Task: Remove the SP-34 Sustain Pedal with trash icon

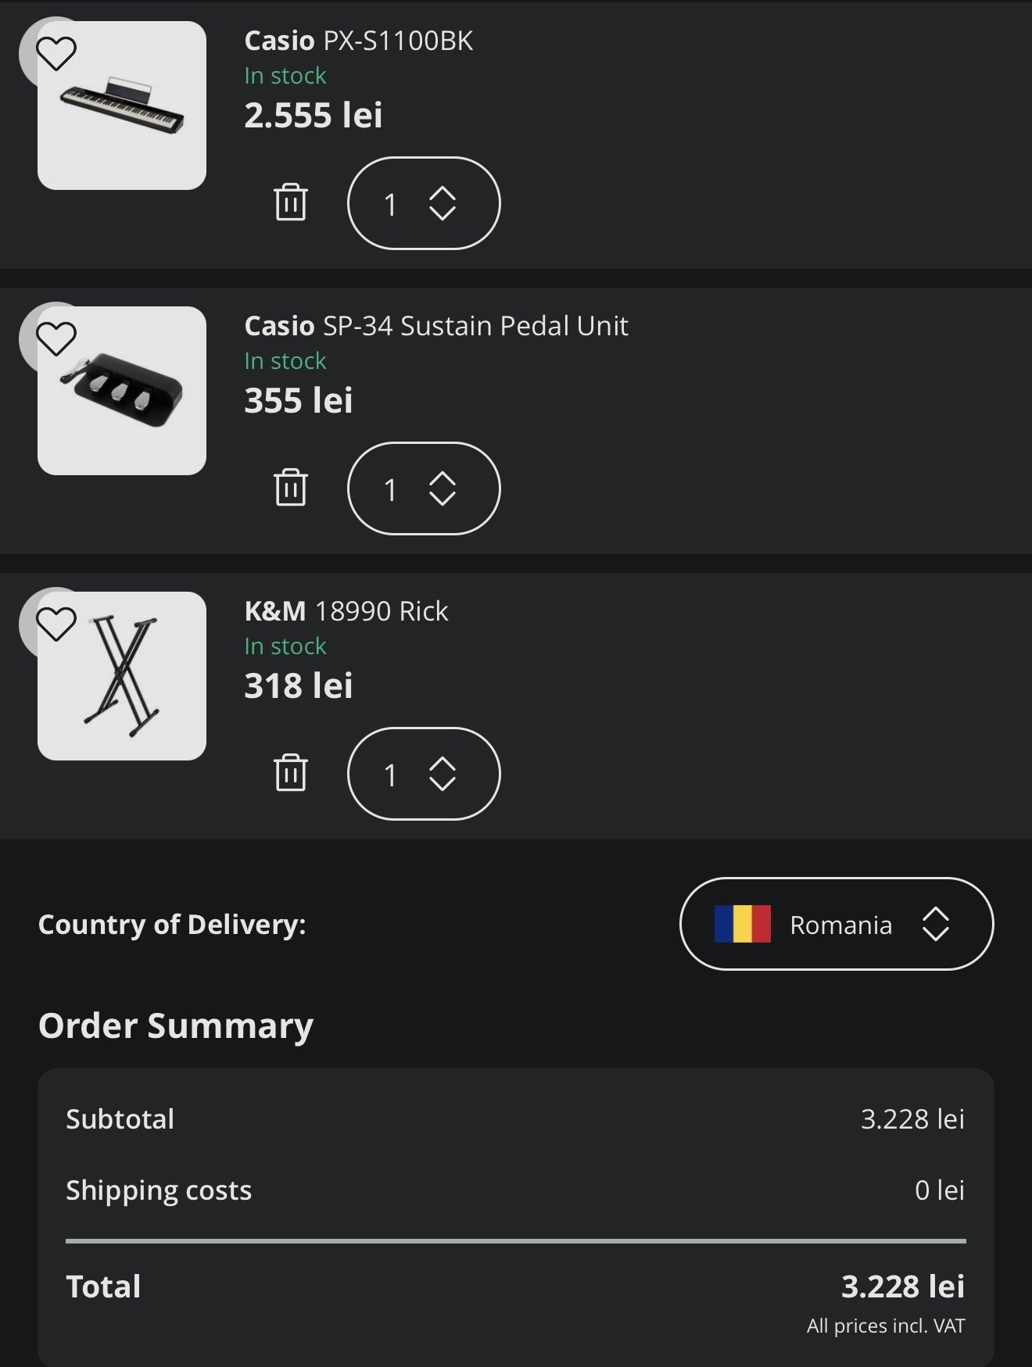Action: click(291, 488)
